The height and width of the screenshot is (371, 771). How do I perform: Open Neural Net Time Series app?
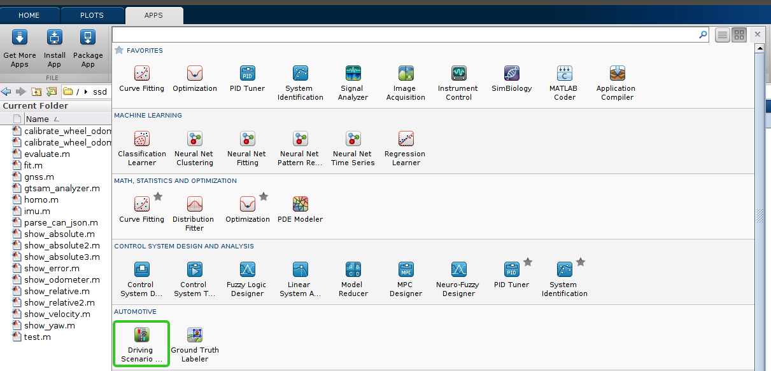click(x=353, y=148)
